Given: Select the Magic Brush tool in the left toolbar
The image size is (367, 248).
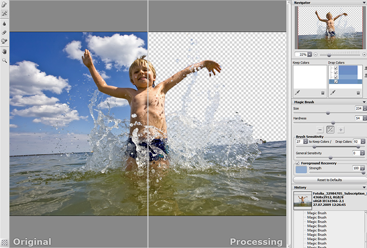Looking at the screenshot, I should 4,13.
